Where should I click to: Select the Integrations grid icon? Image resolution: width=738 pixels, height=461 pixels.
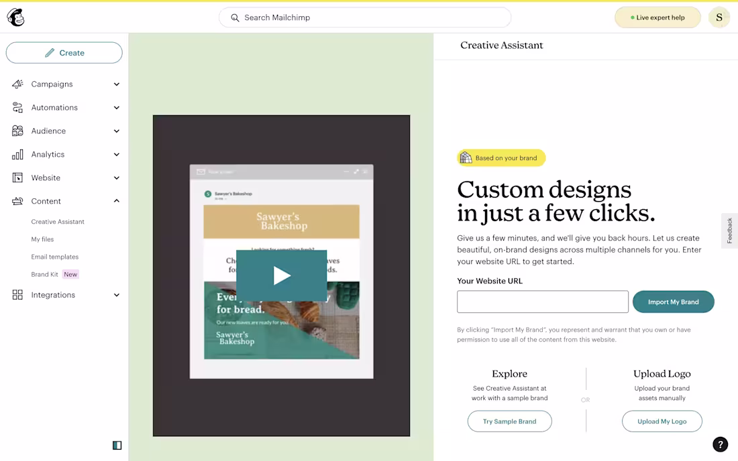[x=17, y=295]
